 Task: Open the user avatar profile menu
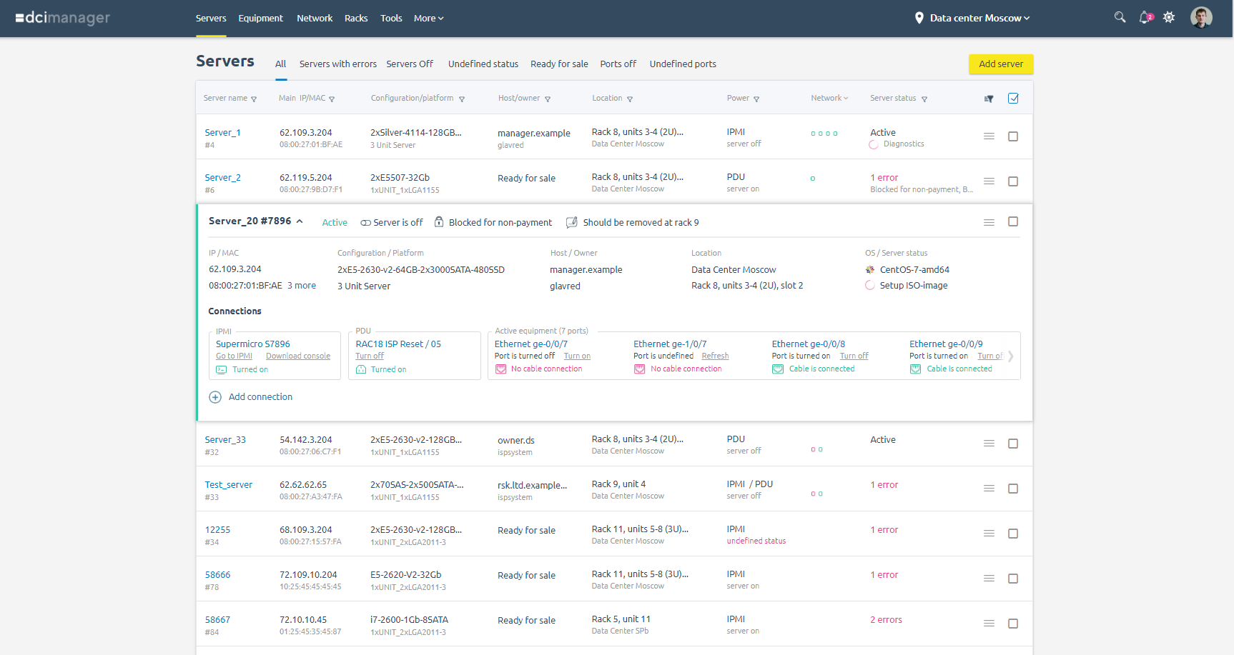click(x=1201, y=17)
